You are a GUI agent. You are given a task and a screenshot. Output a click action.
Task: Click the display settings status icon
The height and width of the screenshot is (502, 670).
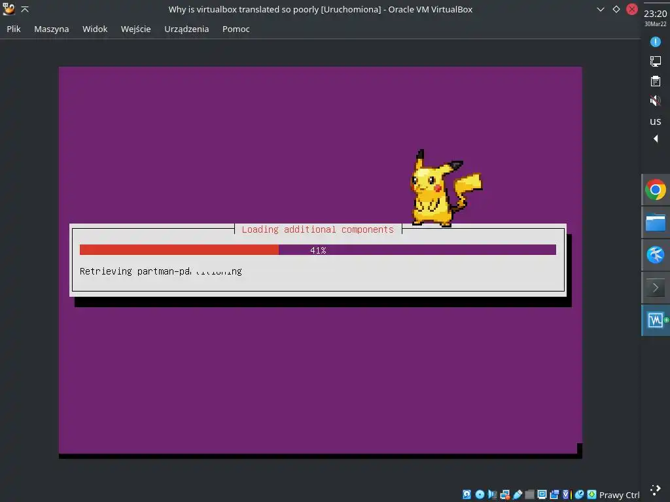[542, 494]
